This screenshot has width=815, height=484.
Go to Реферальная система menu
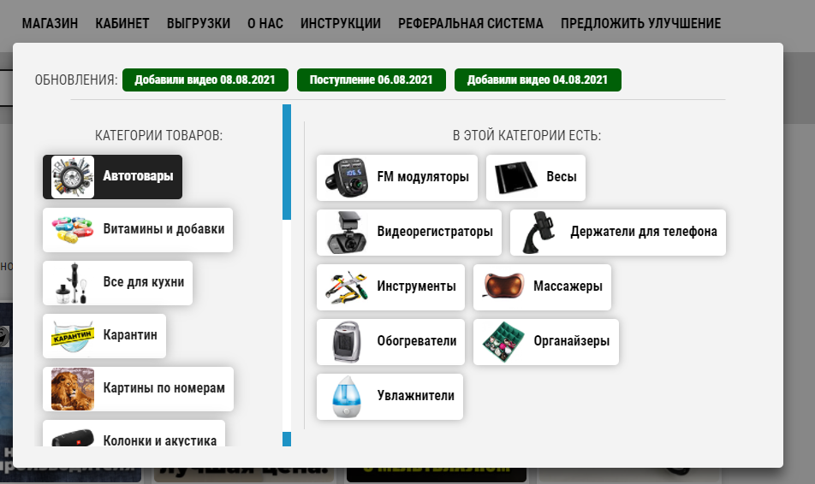pos(470,23)
